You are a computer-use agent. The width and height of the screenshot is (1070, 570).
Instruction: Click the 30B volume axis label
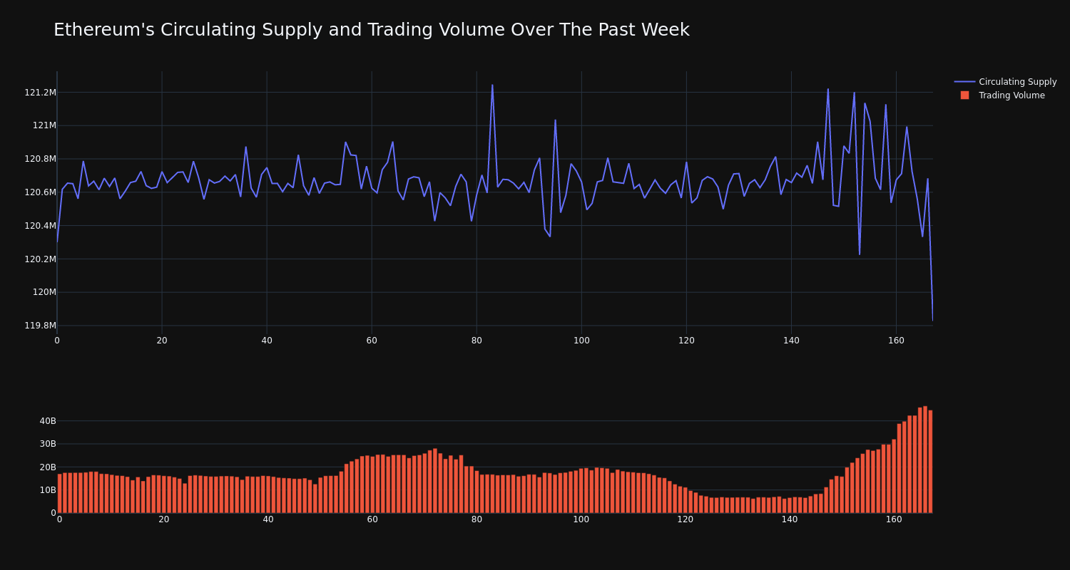tap(48, 444)
